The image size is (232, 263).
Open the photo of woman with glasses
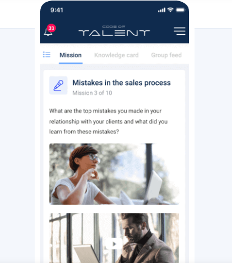click(x=114, y=174)
